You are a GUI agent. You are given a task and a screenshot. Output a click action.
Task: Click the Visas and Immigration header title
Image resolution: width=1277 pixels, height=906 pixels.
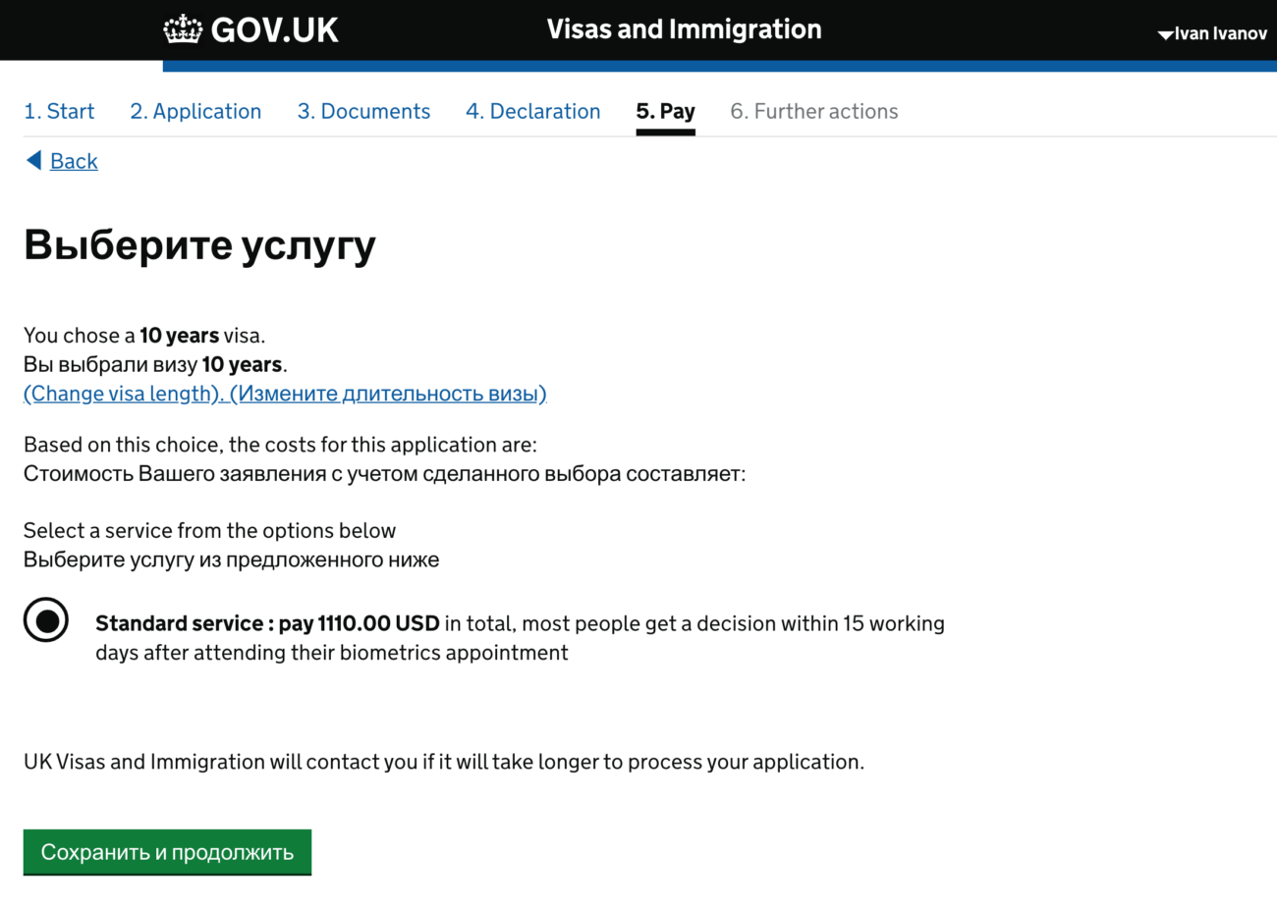click(684, 29)
